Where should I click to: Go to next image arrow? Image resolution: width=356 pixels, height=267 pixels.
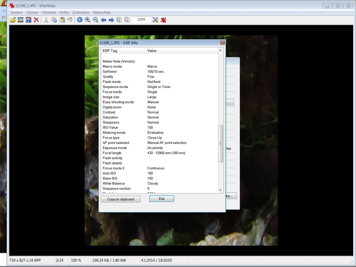pyautogui.click(x=112, y=20)
